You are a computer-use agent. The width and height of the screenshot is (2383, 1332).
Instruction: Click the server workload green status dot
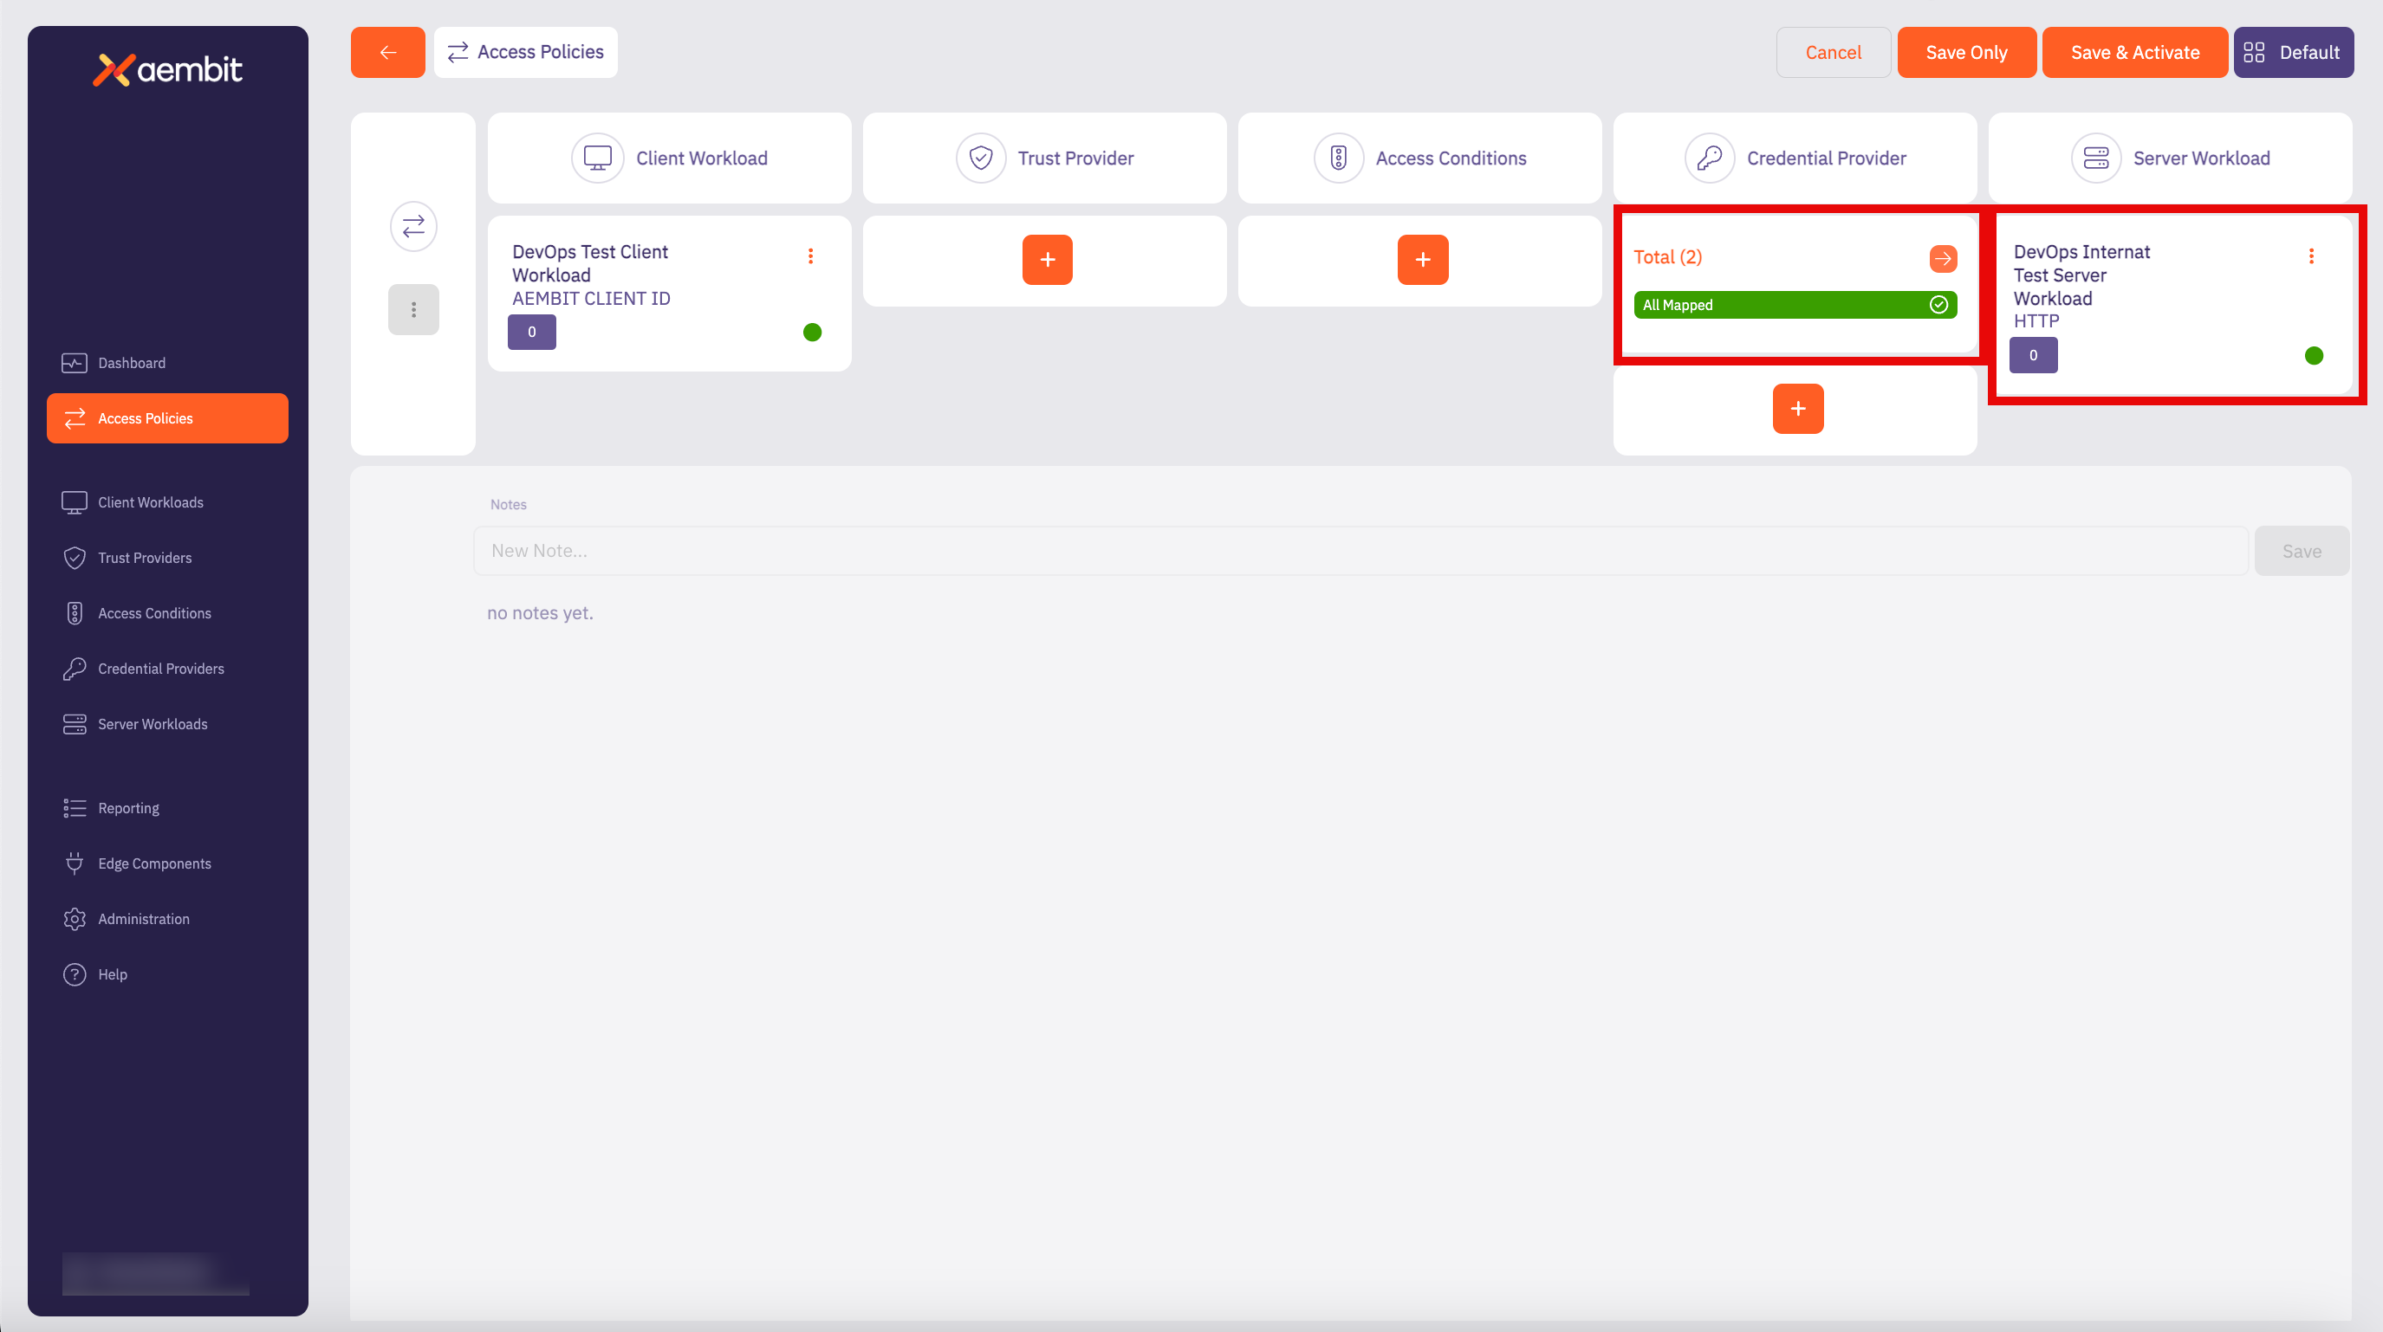point(2314,355)
